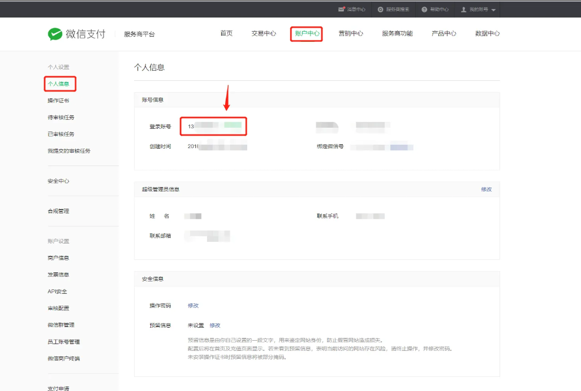Click the WeChat Pay logo icon

55,34
